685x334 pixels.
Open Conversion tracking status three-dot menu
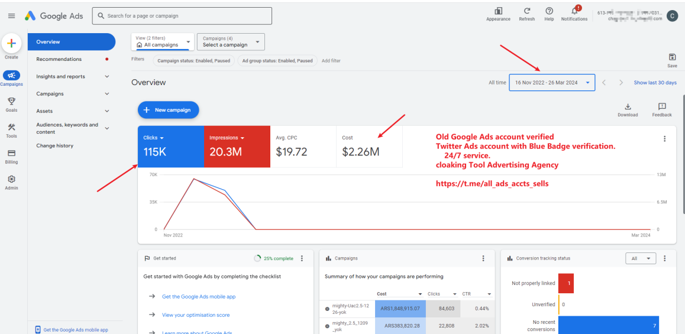pyautogui.click(x=664, y=258)
